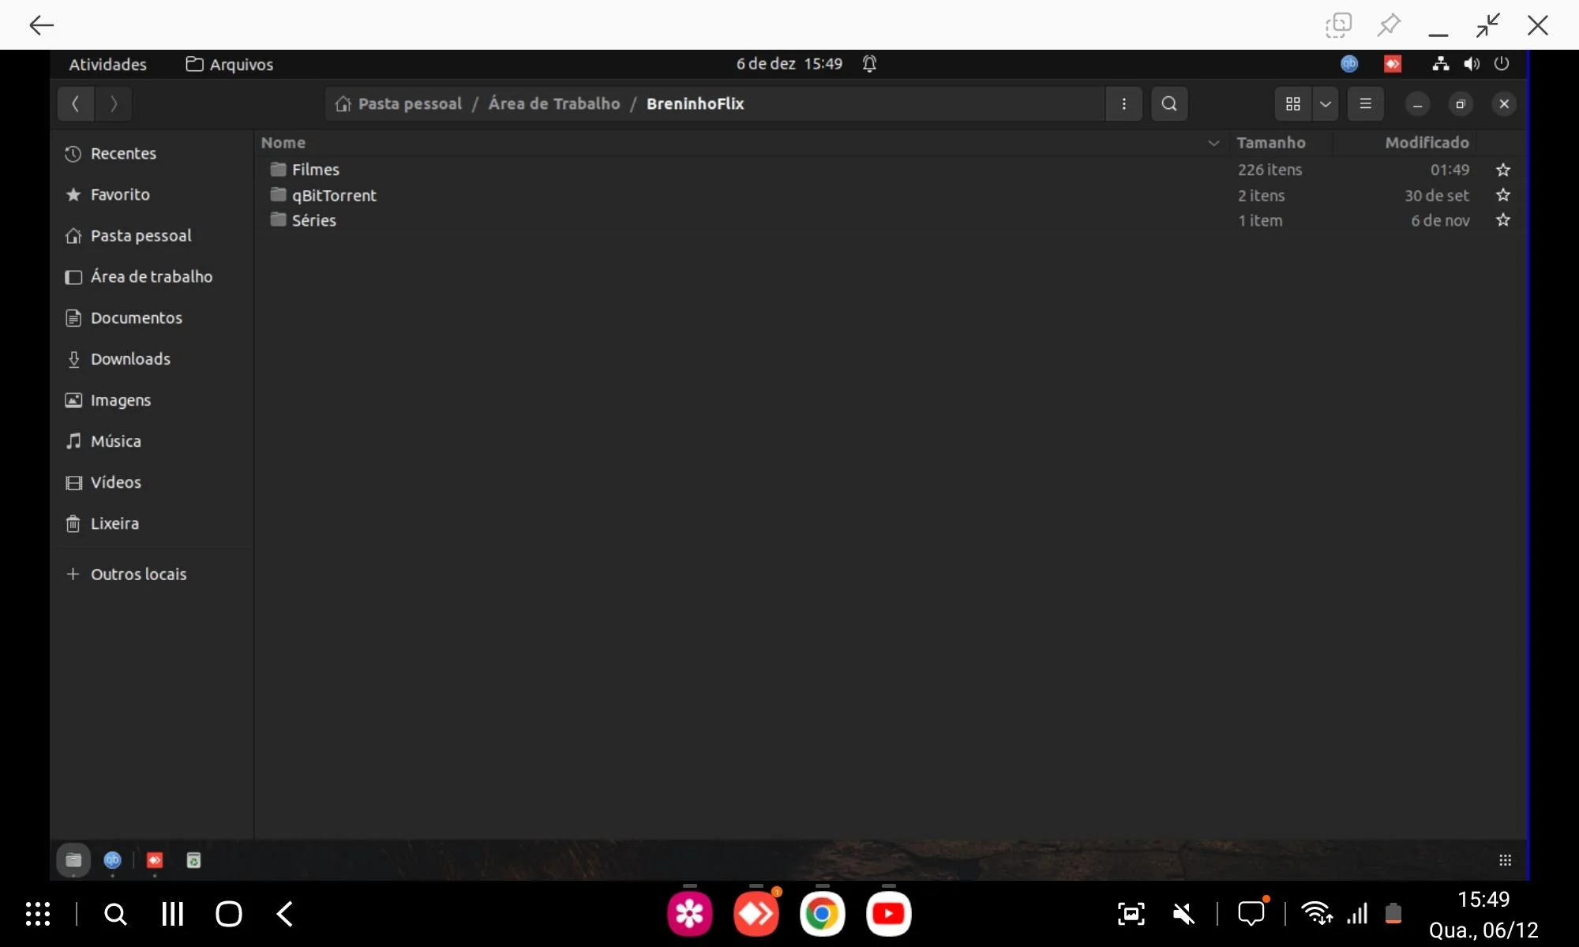Viewport: 1579px width, 947px height.
Task: Click the qBittorrent icon in dock
Action: [112, 860]
